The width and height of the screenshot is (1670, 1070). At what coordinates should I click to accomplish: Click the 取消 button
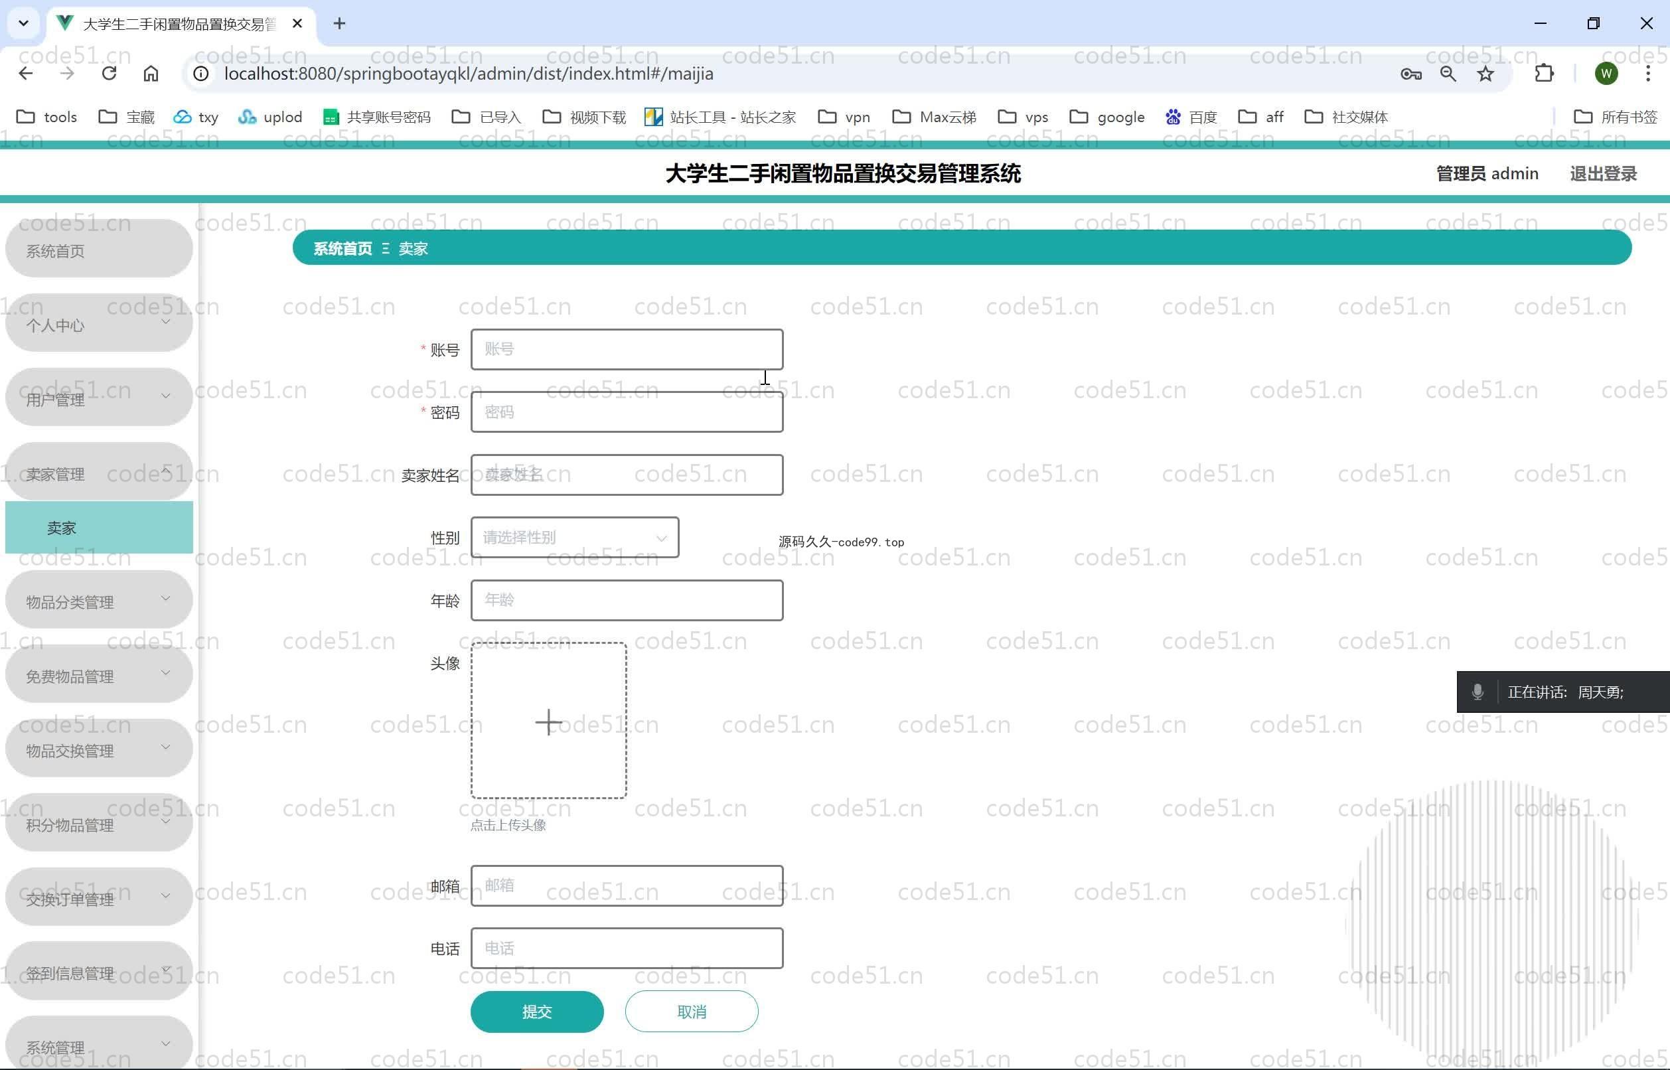691,1012
